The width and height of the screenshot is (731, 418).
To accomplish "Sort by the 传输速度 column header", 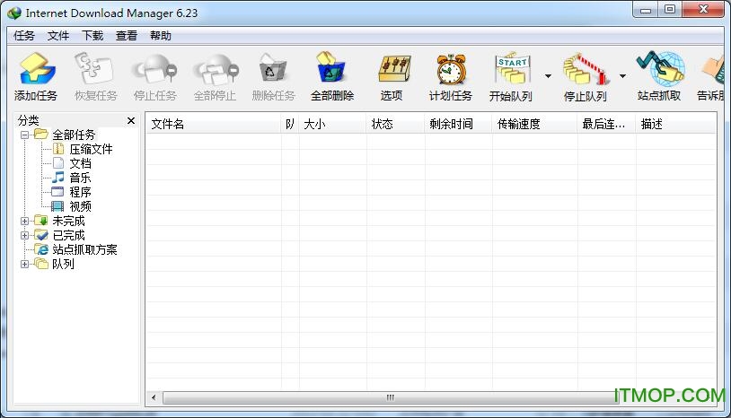I will [534, 125].
